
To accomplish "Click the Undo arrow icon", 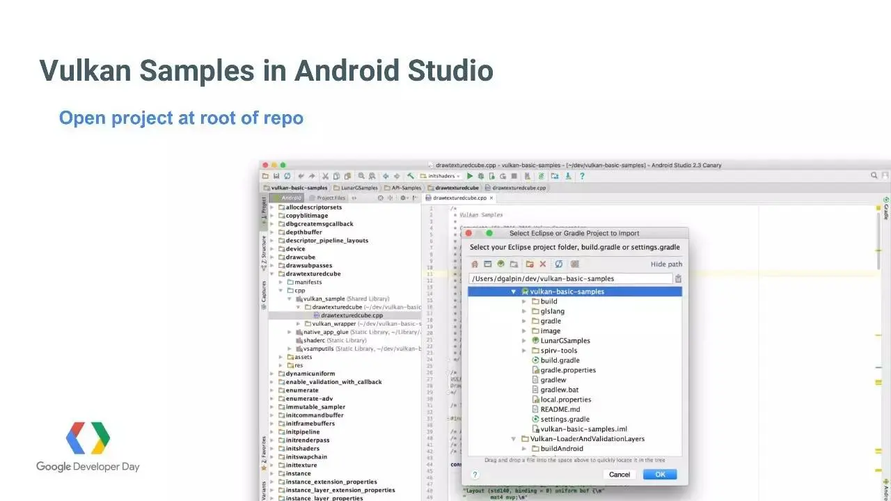I will pyautogui.click(x=301, y=176).
